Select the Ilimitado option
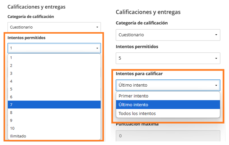The image size is (229, 145). pyautogui.click(x=54, y=136)
